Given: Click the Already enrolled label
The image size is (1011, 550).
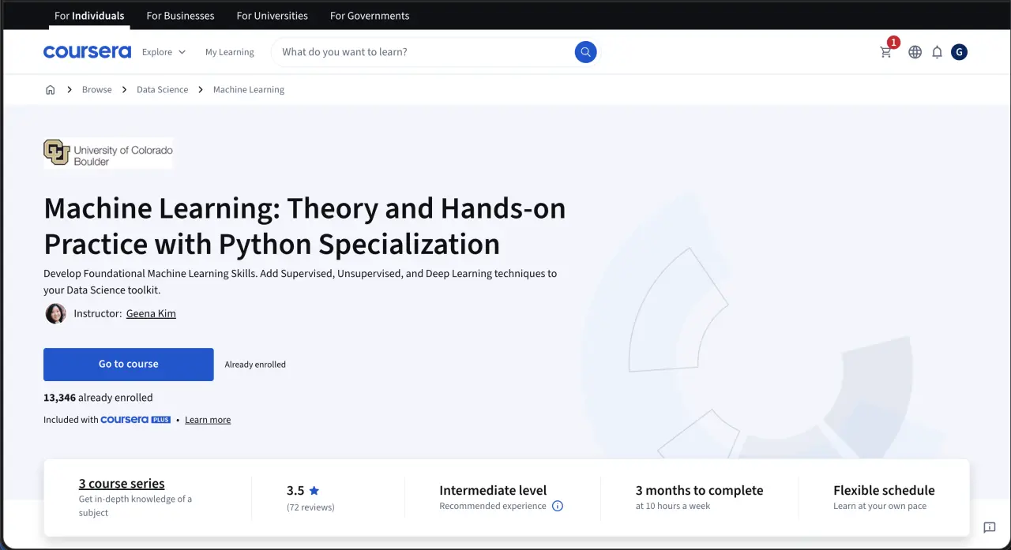Looking at the screenshot, I should 255,365.
